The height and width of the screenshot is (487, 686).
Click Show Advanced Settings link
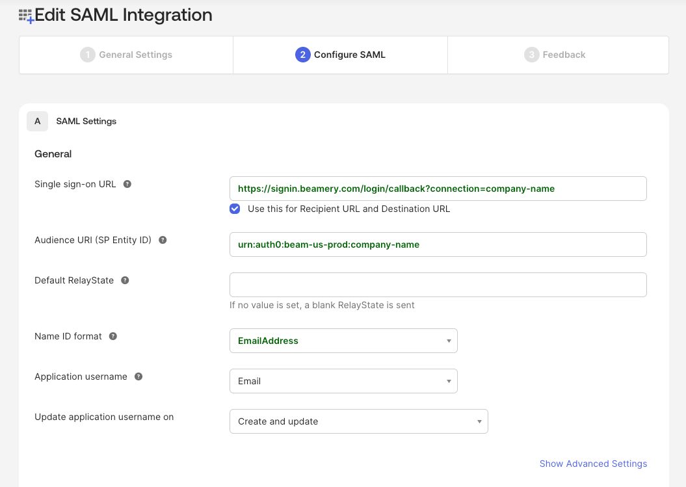[593, 464]
